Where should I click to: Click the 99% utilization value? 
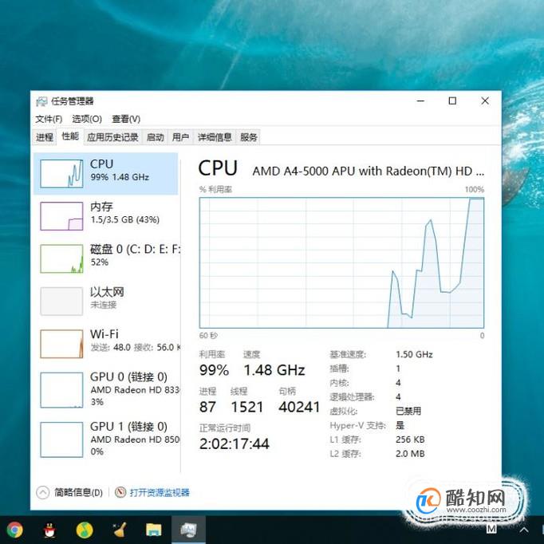tap(214, 370)
